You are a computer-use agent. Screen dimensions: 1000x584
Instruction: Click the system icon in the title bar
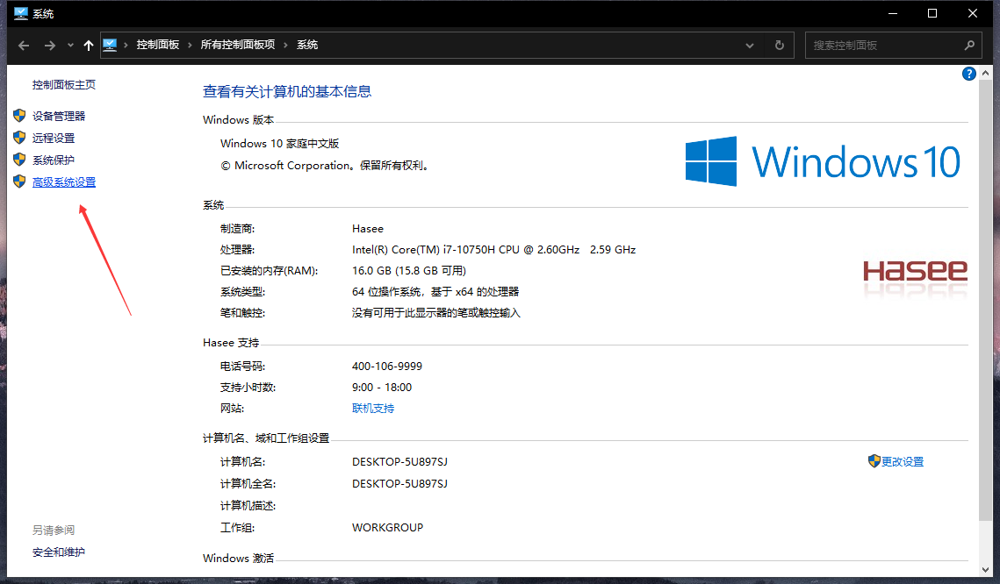click(20, 13)
